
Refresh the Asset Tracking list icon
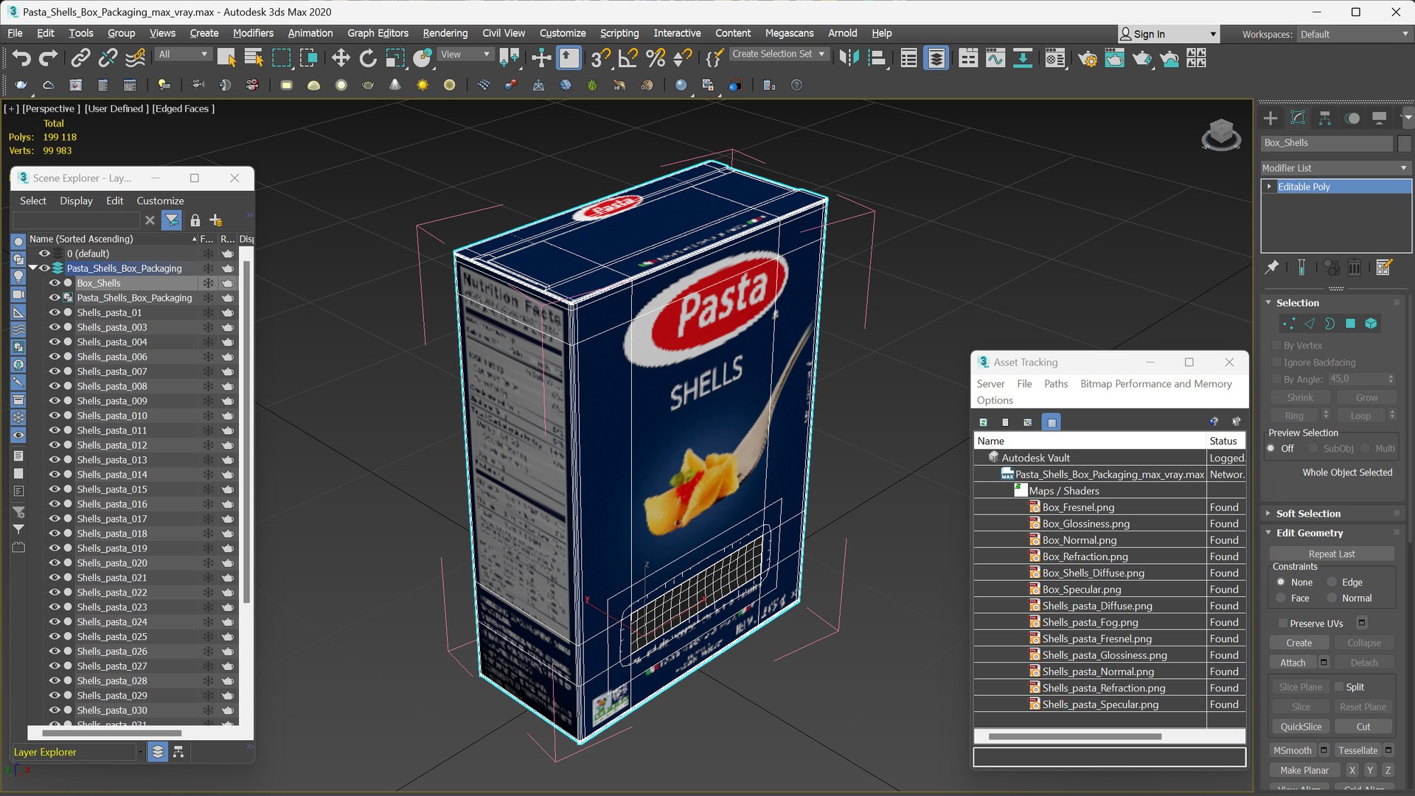coord(983,422)
